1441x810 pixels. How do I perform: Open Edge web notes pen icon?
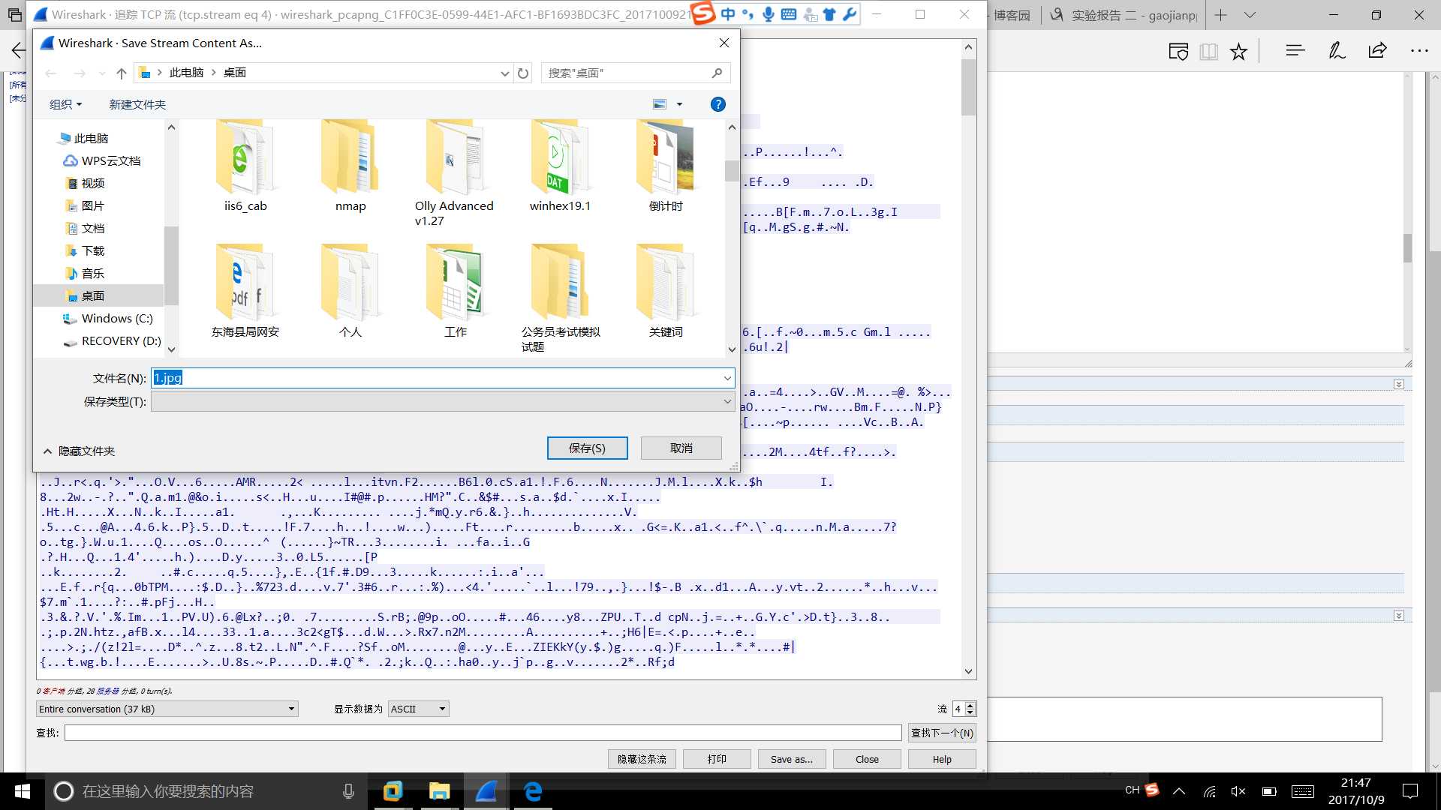click(1337, 51)
